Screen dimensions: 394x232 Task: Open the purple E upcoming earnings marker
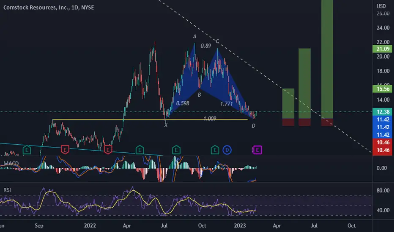point(257,150)
